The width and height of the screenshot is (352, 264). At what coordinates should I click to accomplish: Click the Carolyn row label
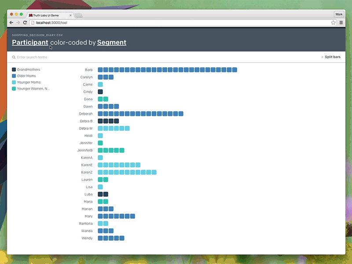click(86, 77)
